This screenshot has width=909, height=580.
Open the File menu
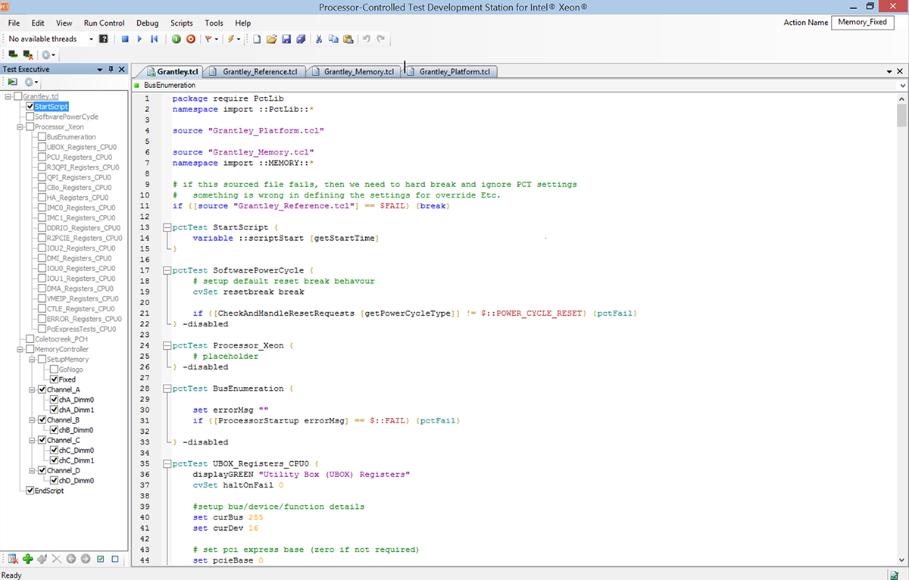tap(14, 23)
